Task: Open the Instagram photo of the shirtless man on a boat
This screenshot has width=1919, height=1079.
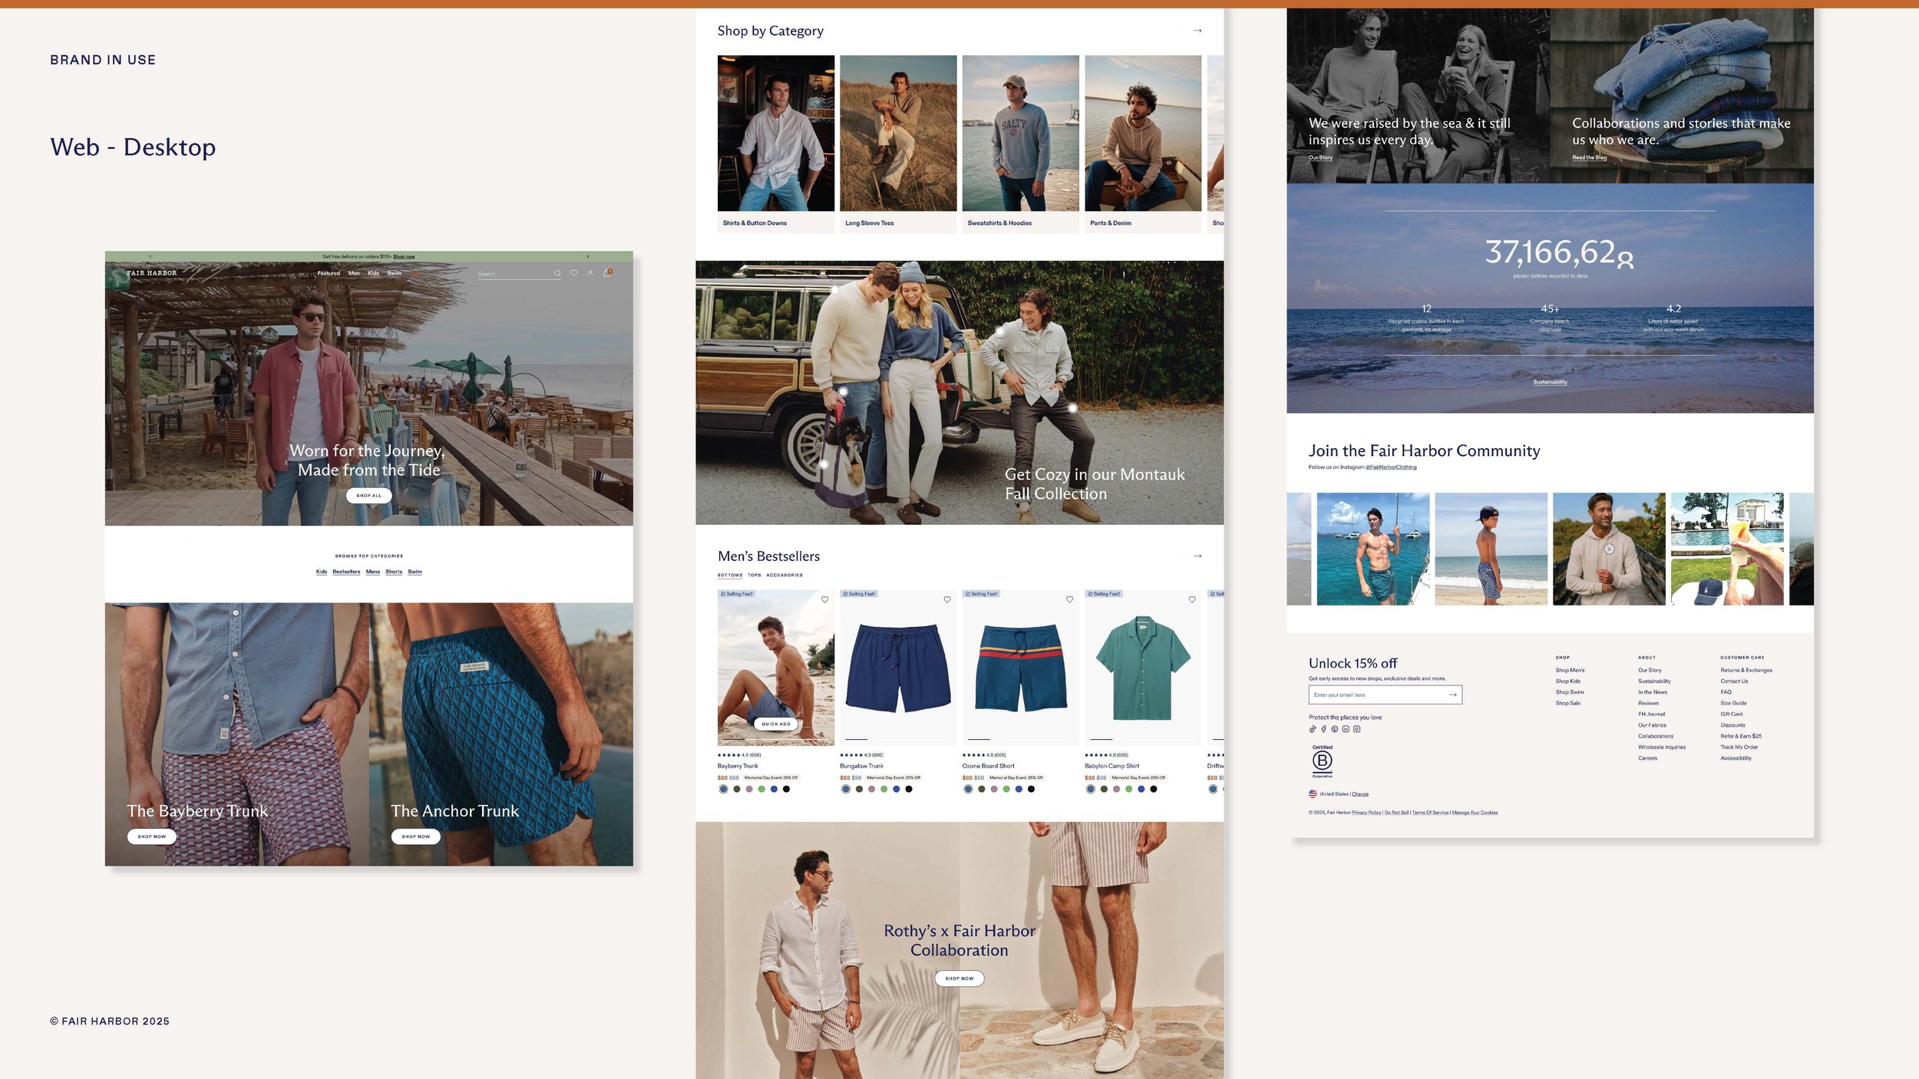Action: (1373, 549)
